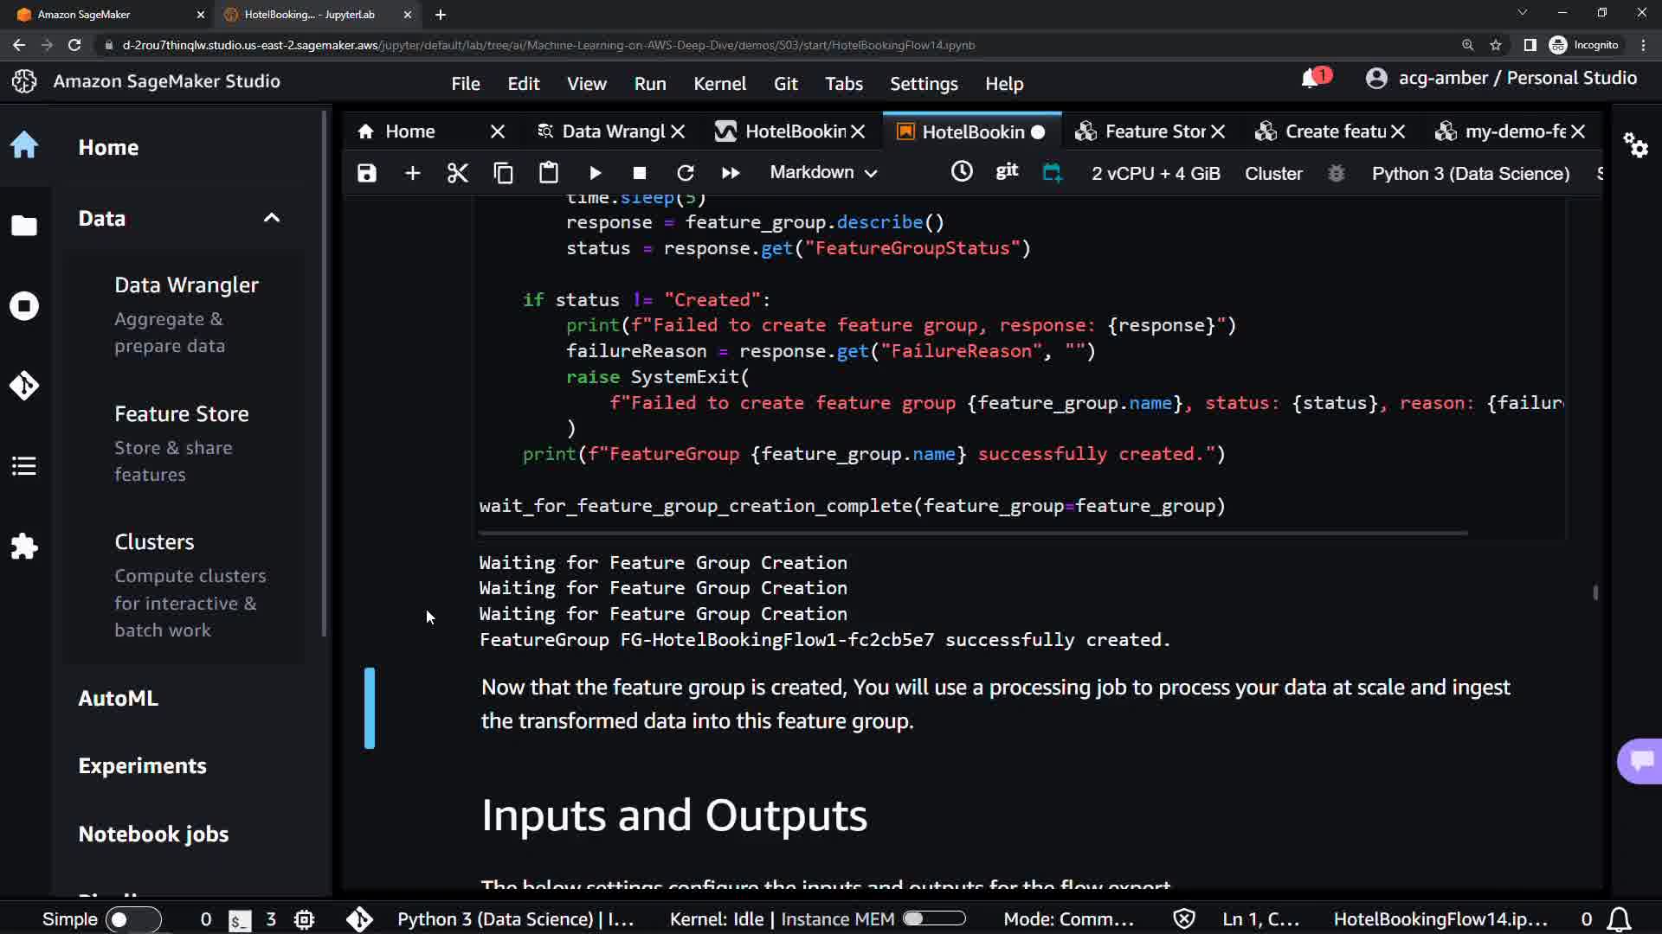Cut the selected cell with scissors icon

pos(458,173)
